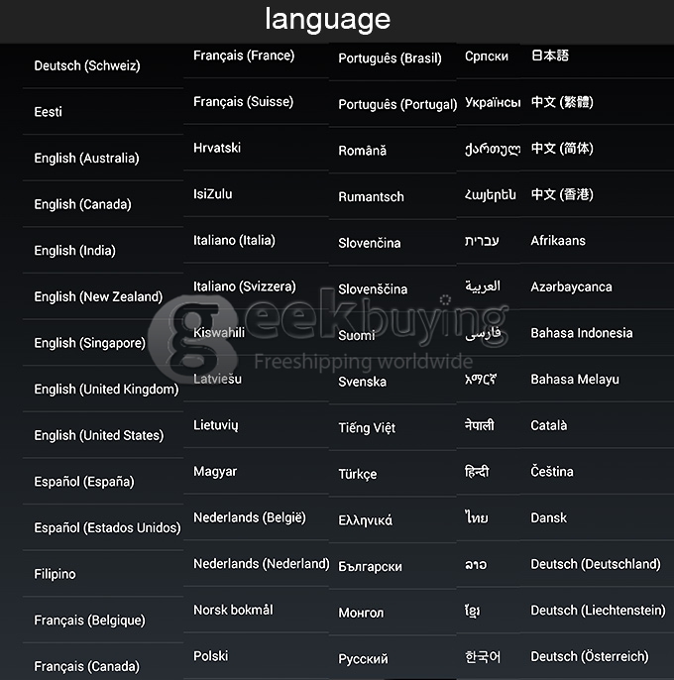Tap the Русский language entry

click(363, 659)
